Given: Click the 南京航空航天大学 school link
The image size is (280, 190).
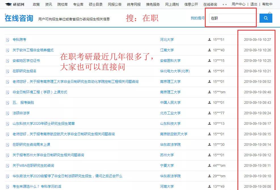Looking at the screenshot, I should coord(174,134).
